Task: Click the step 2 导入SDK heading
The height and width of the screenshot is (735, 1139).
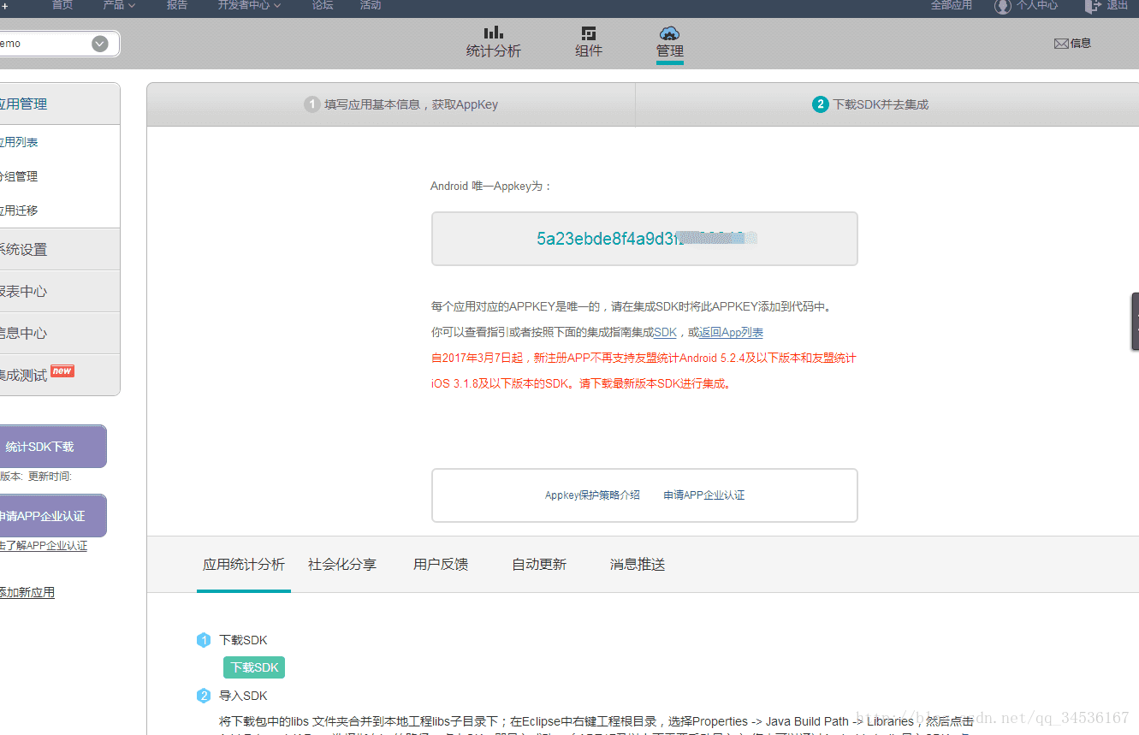Action: (x=243, y=696)
